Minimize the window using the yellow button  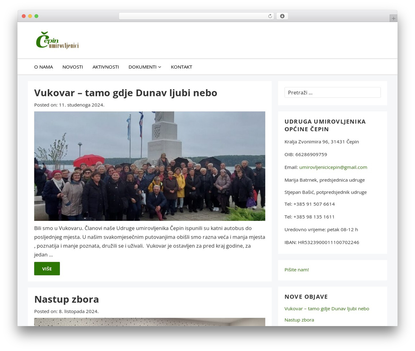point(30,16)
